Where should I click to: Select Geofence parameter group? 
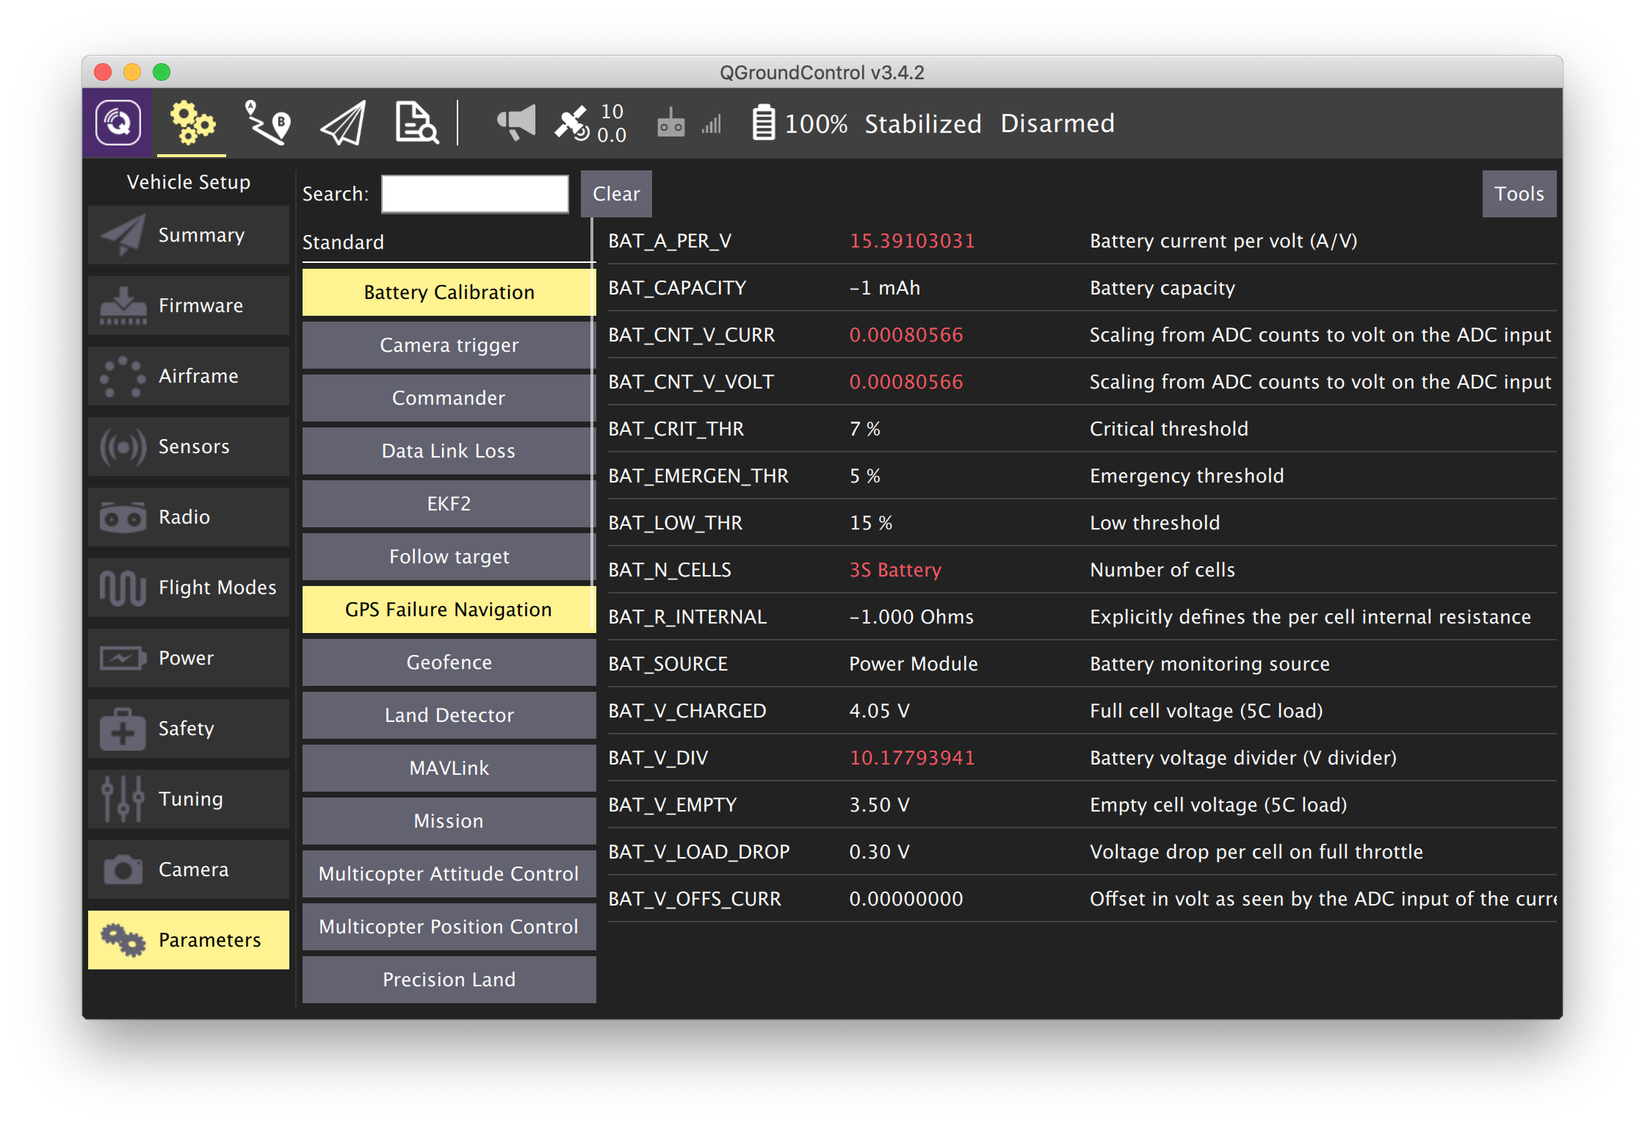point(449,662)
